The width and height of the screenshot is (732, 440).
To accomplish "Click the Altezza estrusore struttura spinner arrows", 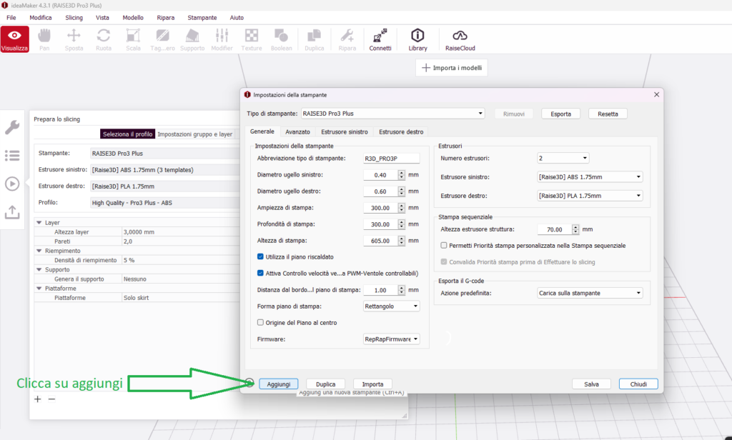I will (x=575, y=229).
